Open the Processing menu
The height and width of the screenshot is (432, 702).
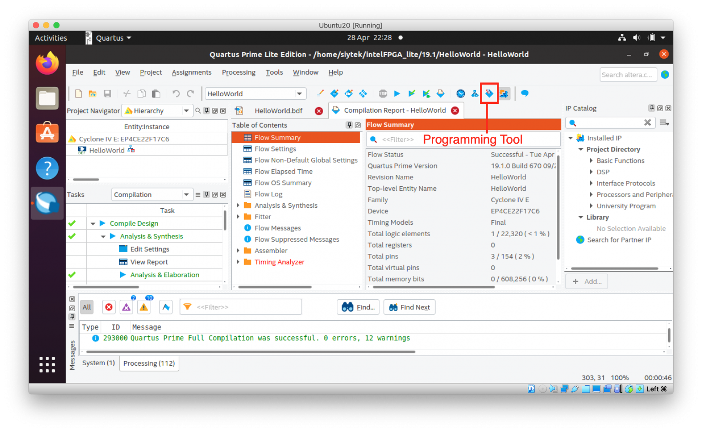tap(238, 72)
